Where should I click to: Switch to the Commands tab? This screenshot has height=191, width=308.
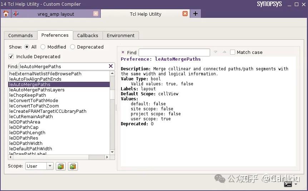tap(20, 35)
